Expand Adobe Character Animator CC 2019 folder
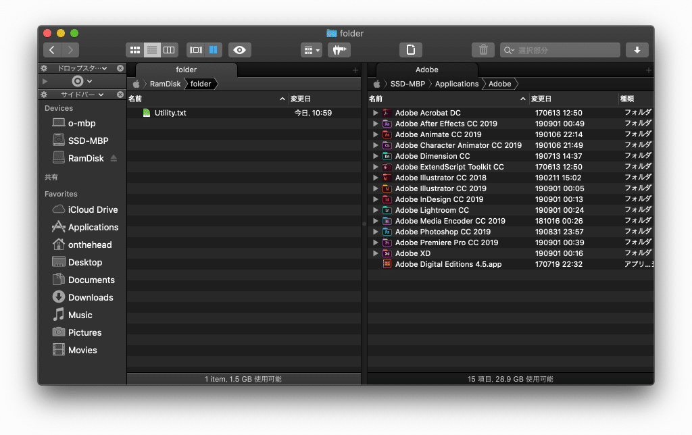Image resolution: width=692 pixels, height=435 pixels. click(375, 145)
